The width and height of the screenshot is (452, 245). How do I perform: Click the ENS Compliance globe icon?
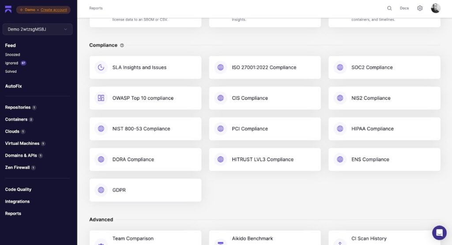click(340, 159)
